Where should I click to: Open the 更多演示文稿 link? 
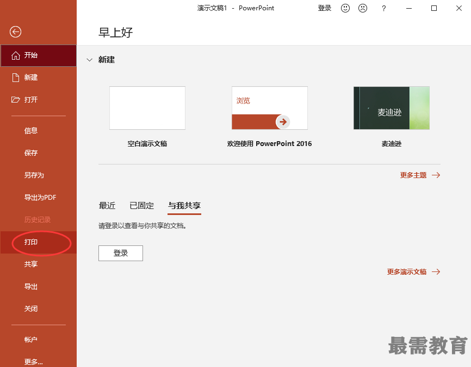click(x=407, y=271)
